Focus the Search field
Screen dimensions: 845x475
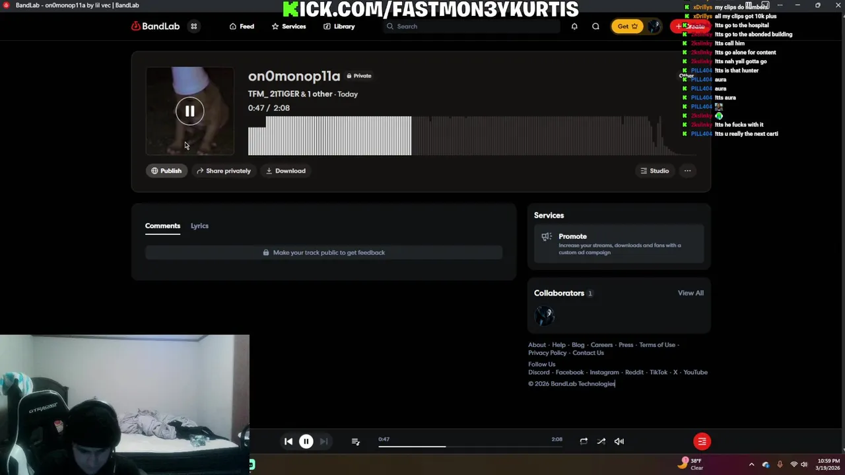tap(471, 26)
